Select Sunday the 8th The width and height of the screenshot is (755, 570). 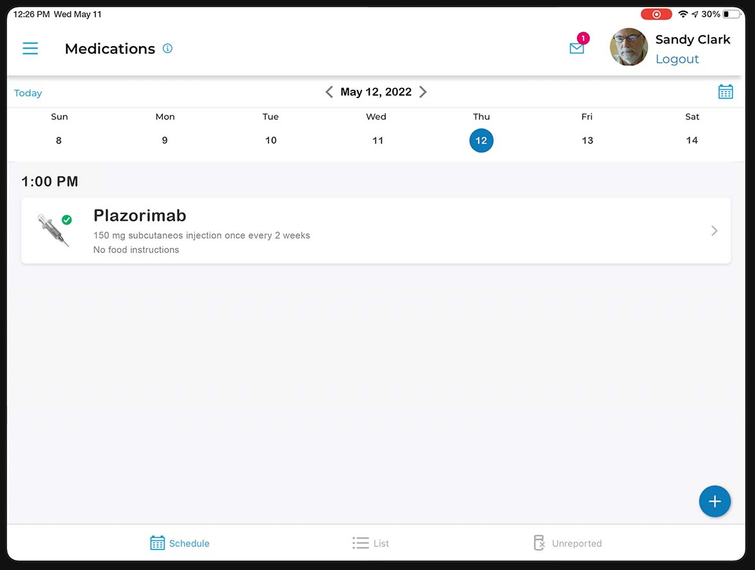[x=59, y=140]
